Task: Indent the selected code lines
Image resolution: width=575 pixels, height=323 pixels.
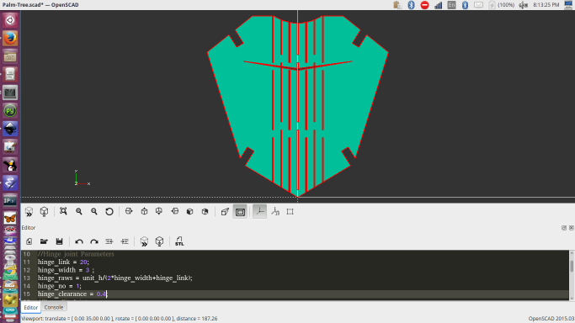Action: [125, 241]
